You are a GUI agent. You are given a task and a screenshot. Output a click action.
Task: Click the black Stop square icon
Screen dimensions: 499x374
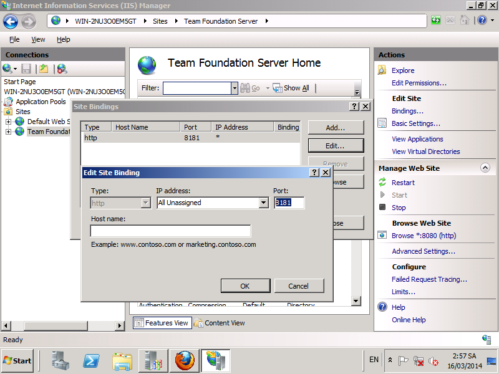(382, 208)
